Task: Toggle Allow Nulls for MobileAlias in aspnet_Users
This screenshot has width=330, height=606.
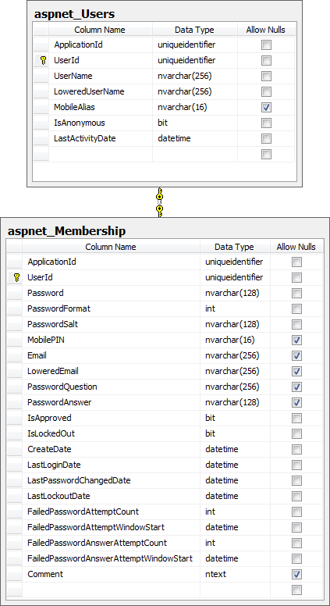Action: (x=266, y=108)
